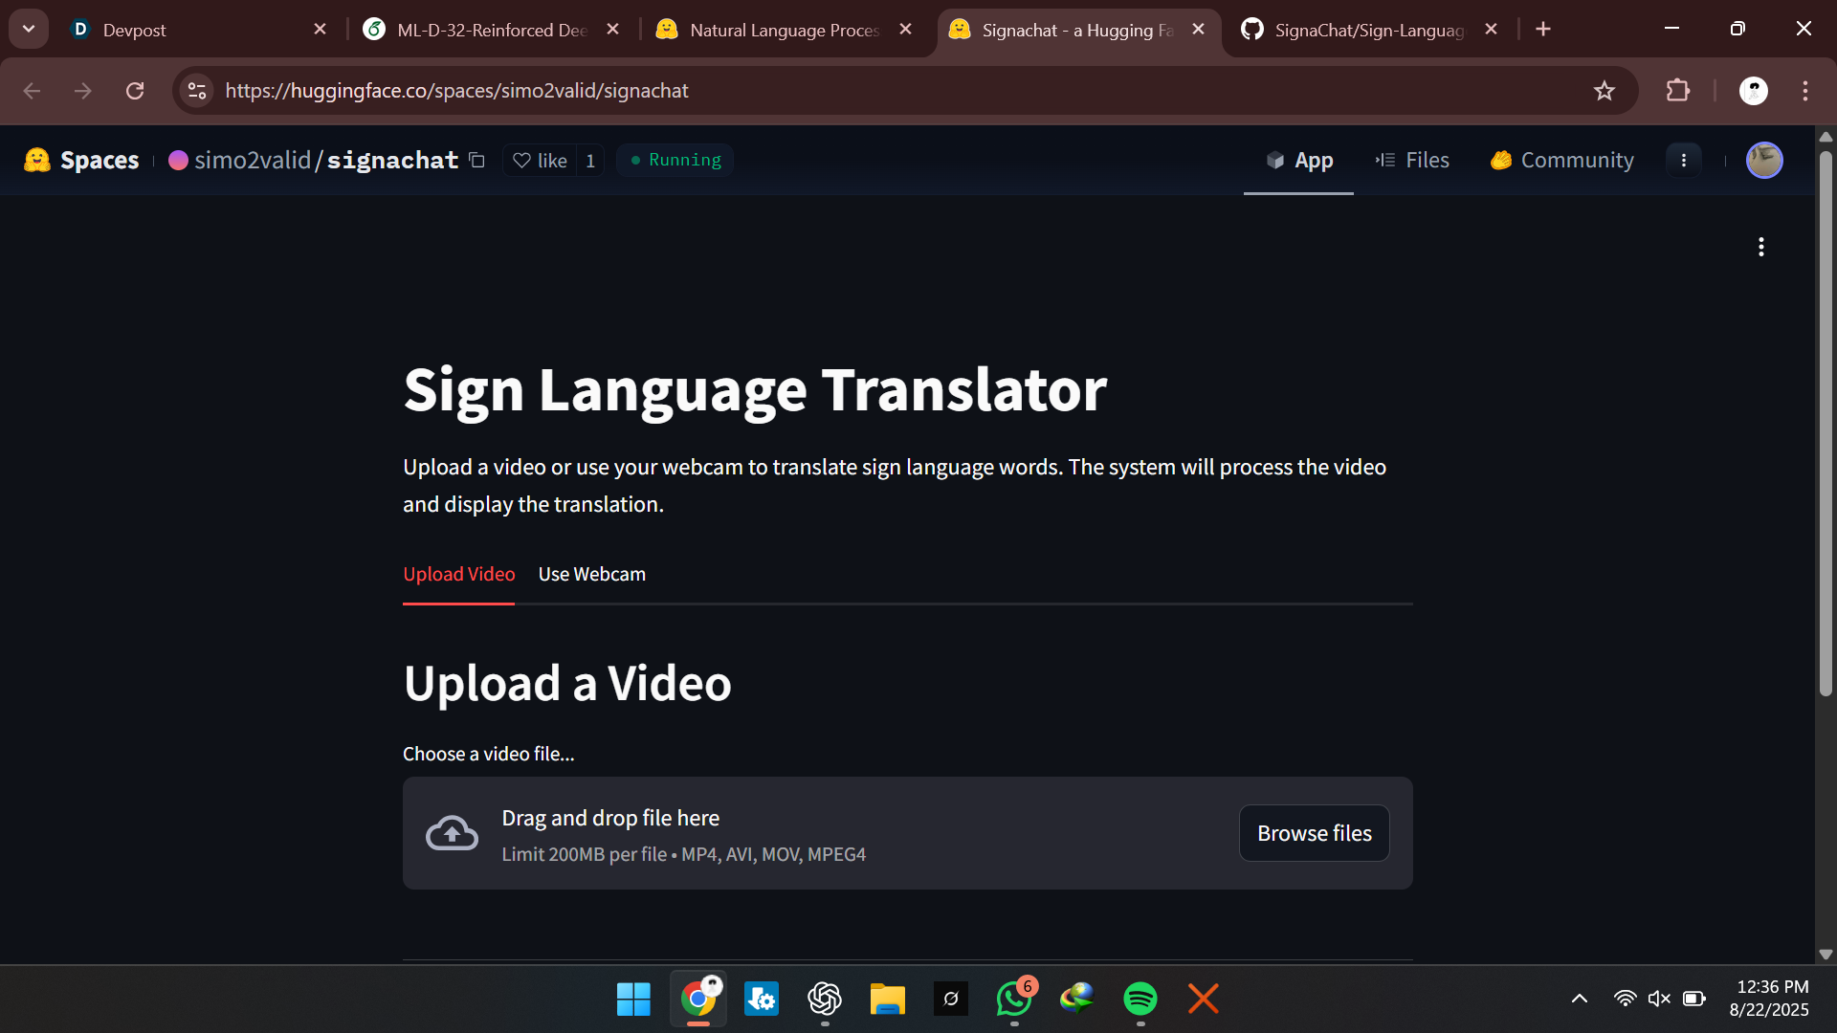The height and width of the screenshot is (1033, 1837).
Task: Open the simo2valid profile link
Action: (x=253, y=161)
